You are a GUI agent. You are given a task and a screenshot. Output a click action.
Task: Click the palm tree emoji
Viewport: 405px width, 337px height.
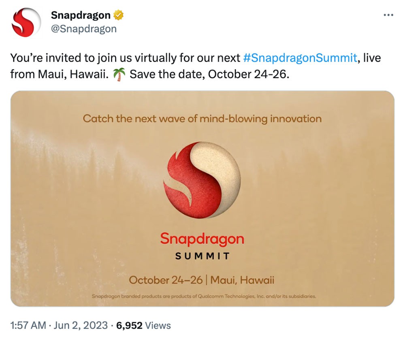click(119, 75)
